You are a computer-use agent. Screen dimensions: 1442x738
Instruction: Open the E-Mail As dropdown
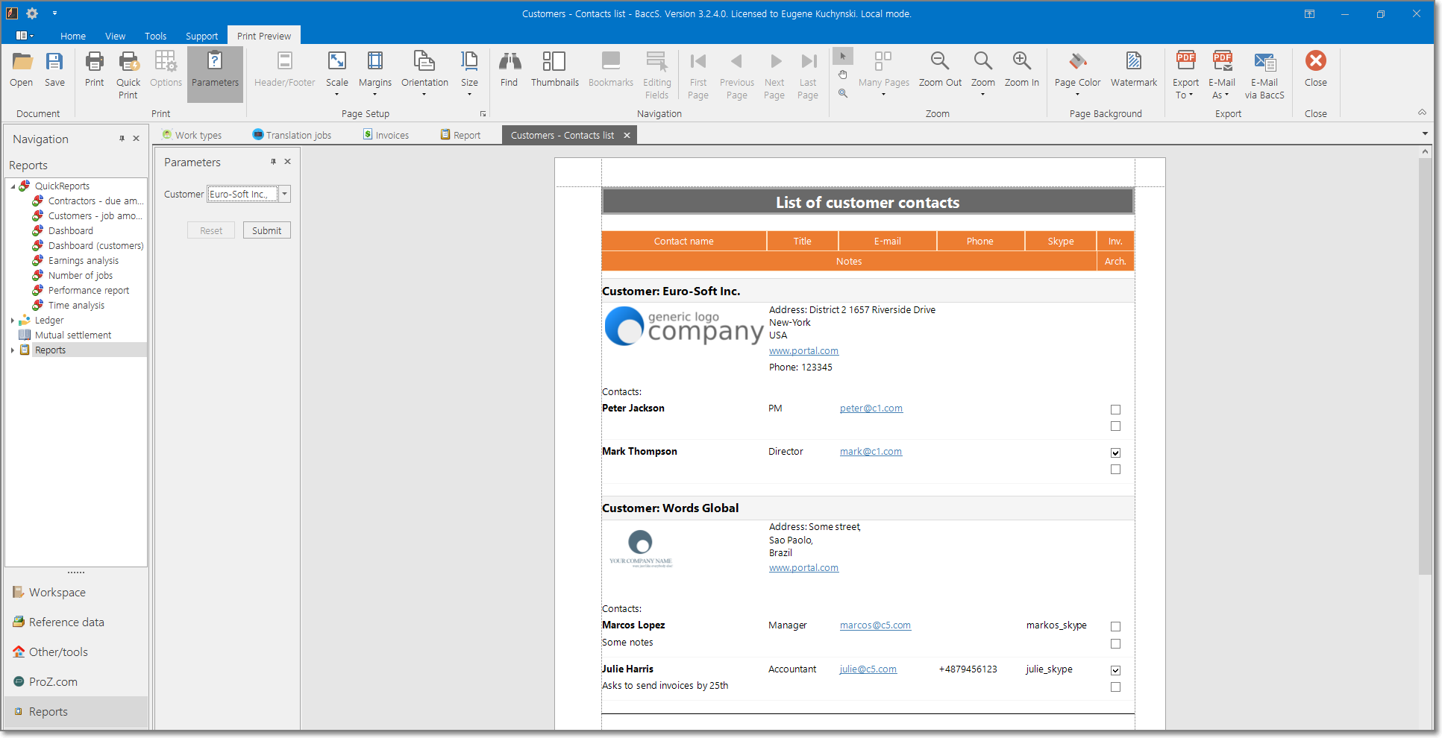coord(1222,75)
